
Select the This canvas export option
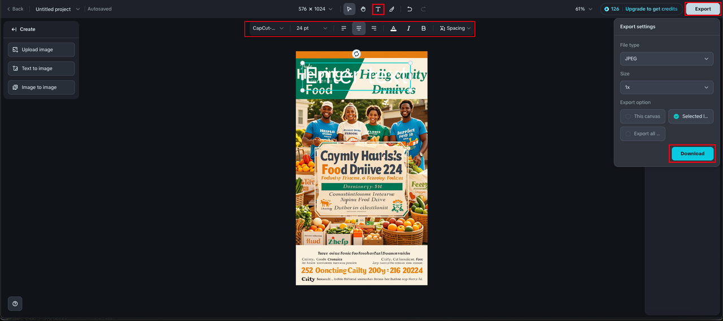[x=643, y=116]
